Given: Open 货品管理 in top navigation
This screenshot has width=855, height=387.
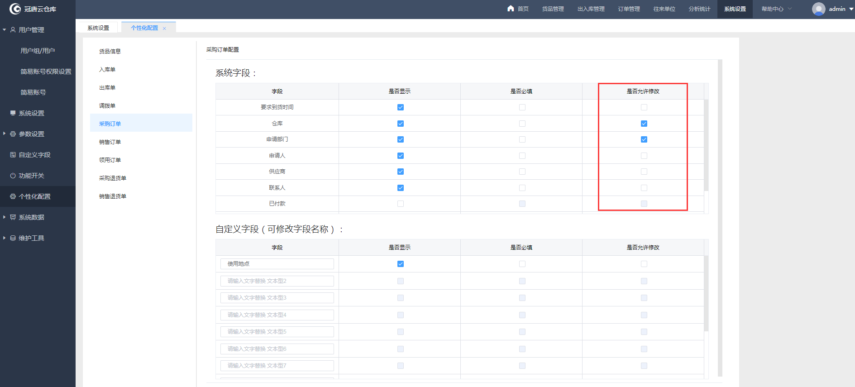Looking at the screenshot, I should pos(553,9).
